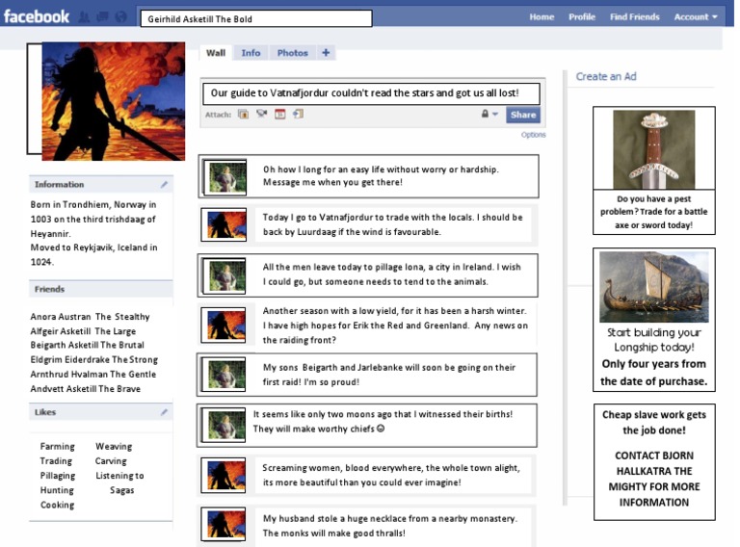Click 'Moved to Reykjavik, Iceland' info text
This screenshot has width=740, height=547.
tap(93, 254)
